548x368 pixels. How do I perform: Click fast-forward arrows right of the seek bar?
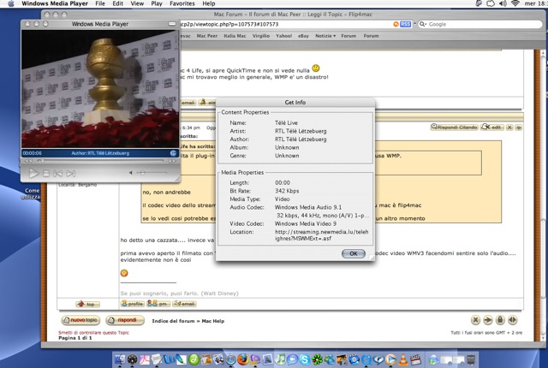(172, 161)
